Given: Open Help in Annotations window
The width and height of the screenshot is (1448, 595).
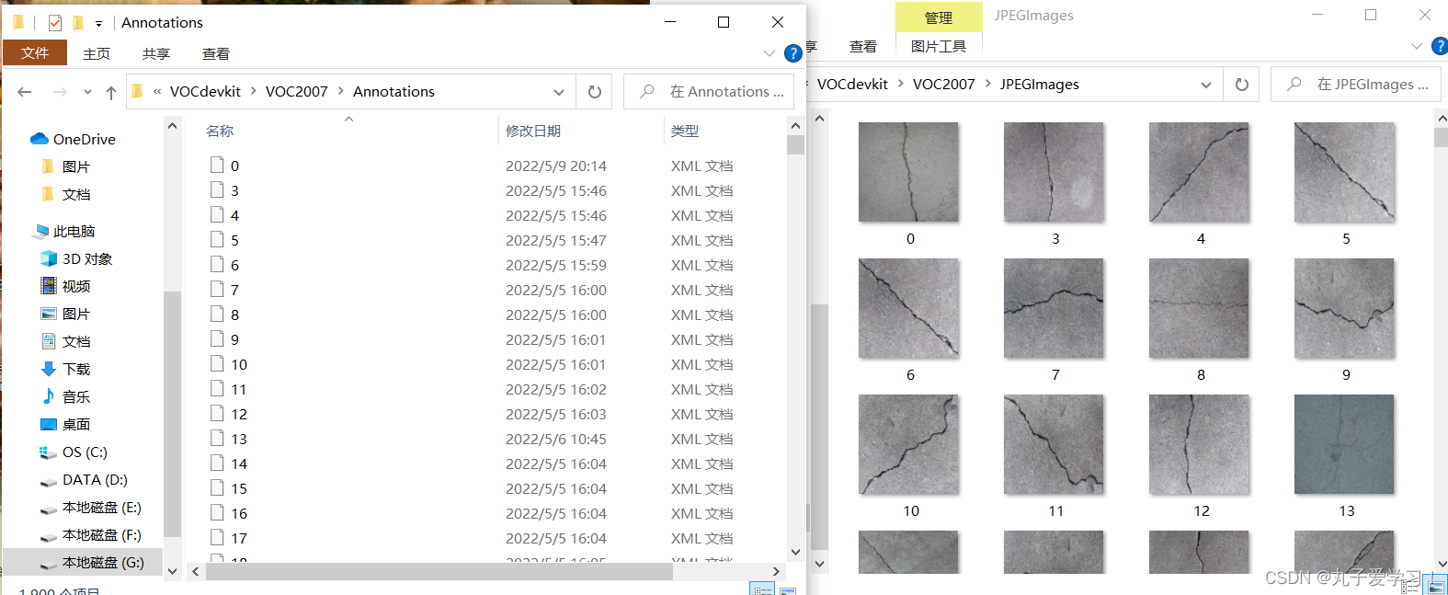Looking at the screenshot, I should coord(793,53).
